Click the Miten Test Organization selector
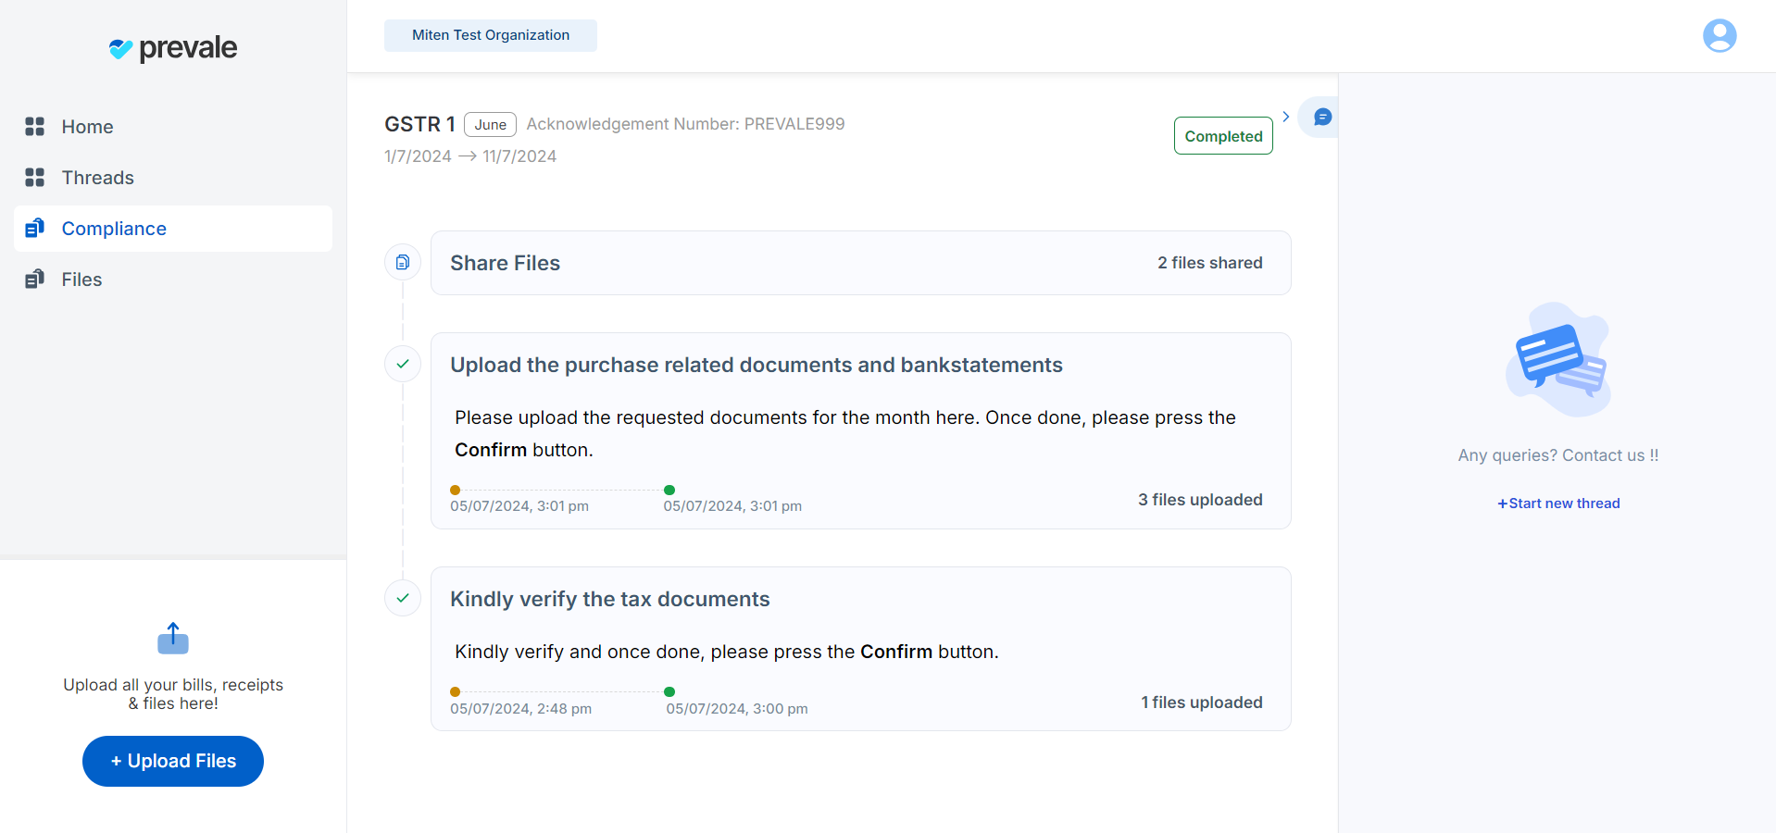The image size is (1776, 833). click(491, 35)
